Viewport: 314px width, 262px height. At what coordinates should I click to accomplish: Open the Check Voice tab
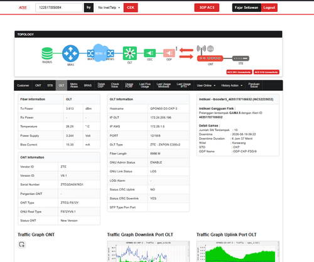(x=115, y=85)
